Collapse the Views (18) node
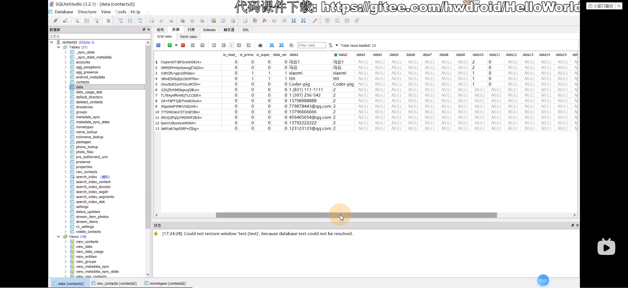This screenshot has width=628, height=288. (59, 237)
